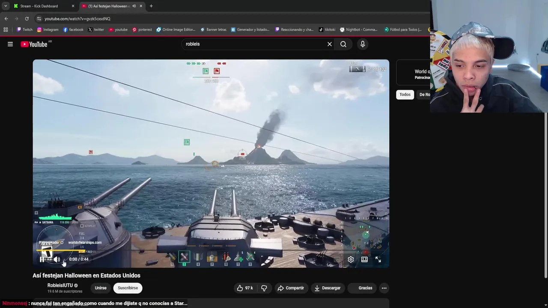Open the Fútbol para Todos bookmark

click(x=403, y=30)
